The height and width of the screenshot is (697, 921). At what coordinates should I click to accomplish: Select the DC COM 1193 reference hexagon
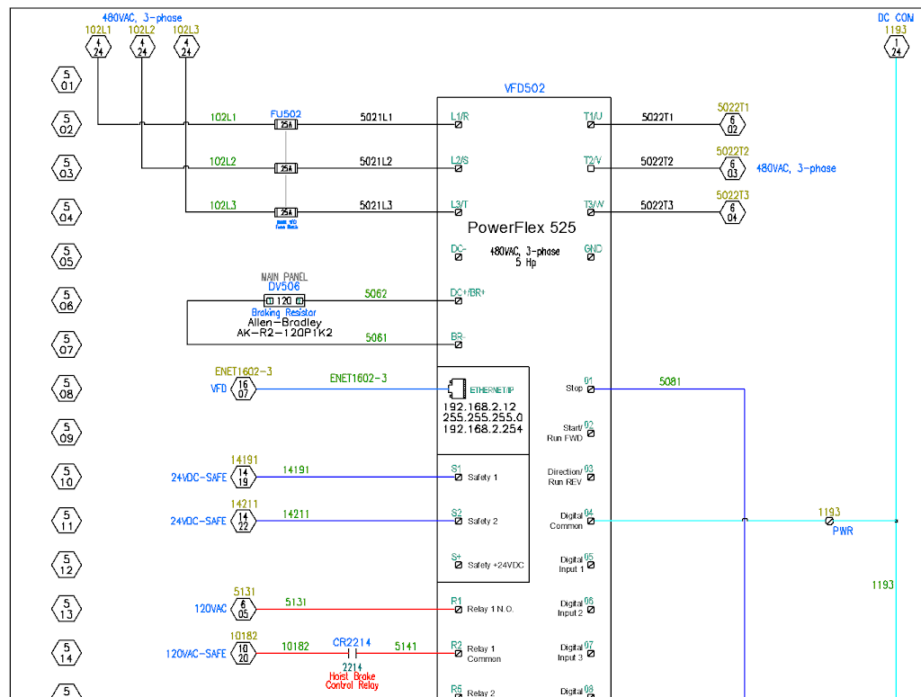(x=897, y=47)
